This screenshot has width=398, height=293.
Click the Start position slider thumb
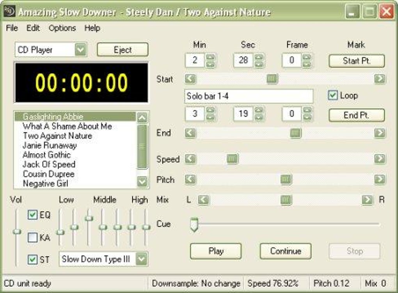coord(272,79)
